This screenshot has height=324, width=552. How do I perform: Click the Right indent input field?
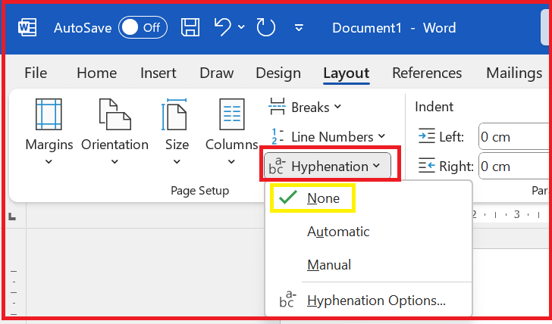pos(515,166)
